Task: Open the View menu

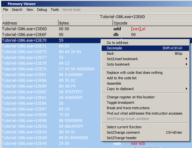Action: [30, 10]
